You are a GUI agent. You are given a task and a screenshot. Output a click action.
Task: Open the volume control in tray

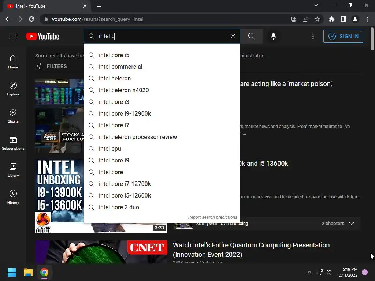tap(328, 272)
